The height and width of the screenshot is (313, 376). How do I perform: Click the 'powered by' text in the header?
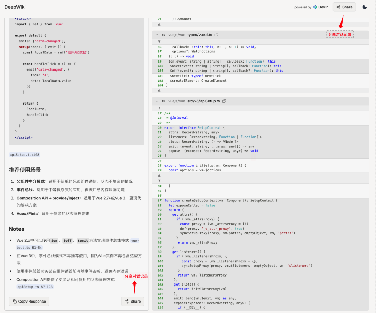pyautogui.click(x=303, y=7)
